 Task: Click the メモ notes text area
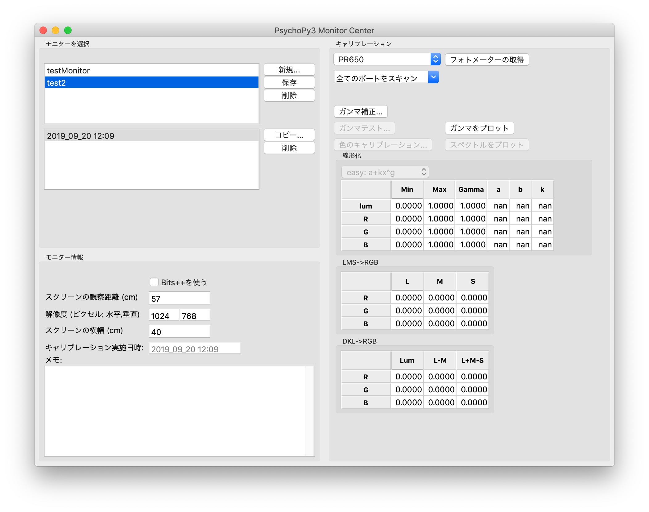point(179,411)
